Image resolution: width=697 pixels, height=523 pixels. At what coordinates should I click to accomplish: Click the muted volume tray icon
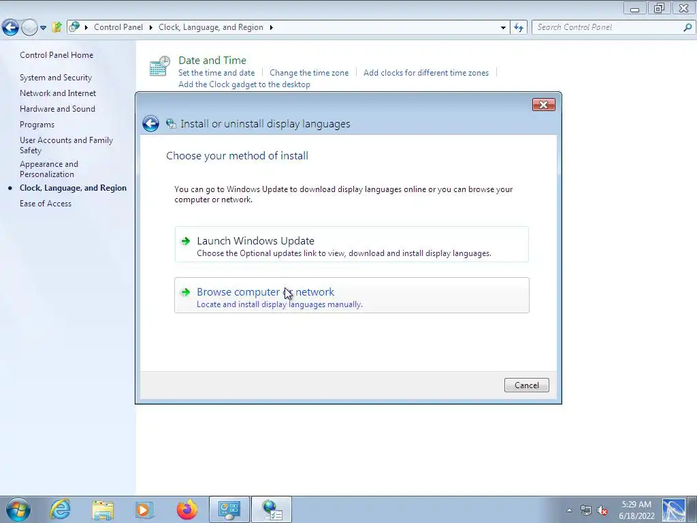point(602,510)
